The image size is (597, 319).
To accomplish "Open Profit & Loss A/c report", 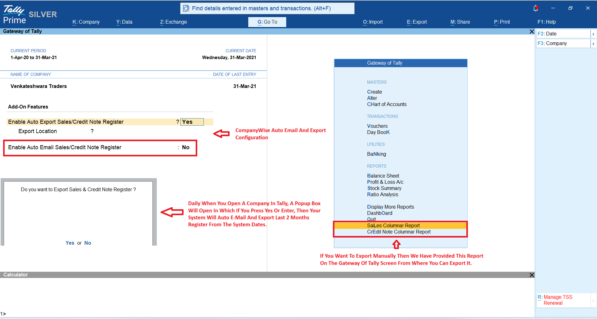I will coord(385,182).
